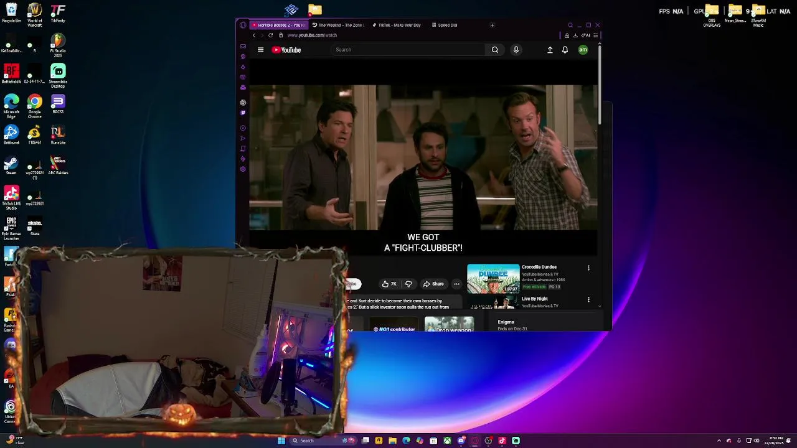Open RPCS3 desktop shortcut
The width and height of the screenshot is (797, 448).
pyautogui.click(x=58, y=105)
